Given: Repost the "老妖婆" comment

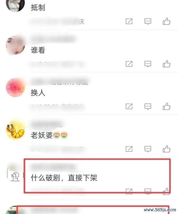Looking at the screenshot, I should (x=129, y=149).
